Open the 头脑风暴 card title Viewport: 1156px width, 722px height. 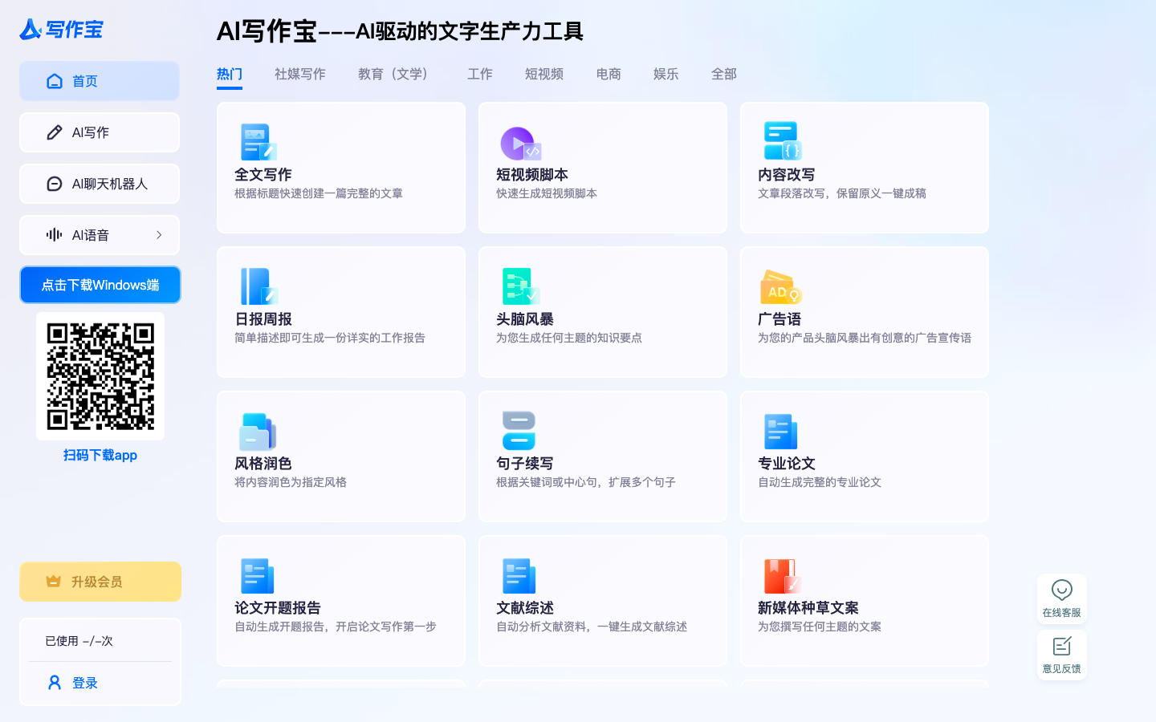click(x=525, y=319)
